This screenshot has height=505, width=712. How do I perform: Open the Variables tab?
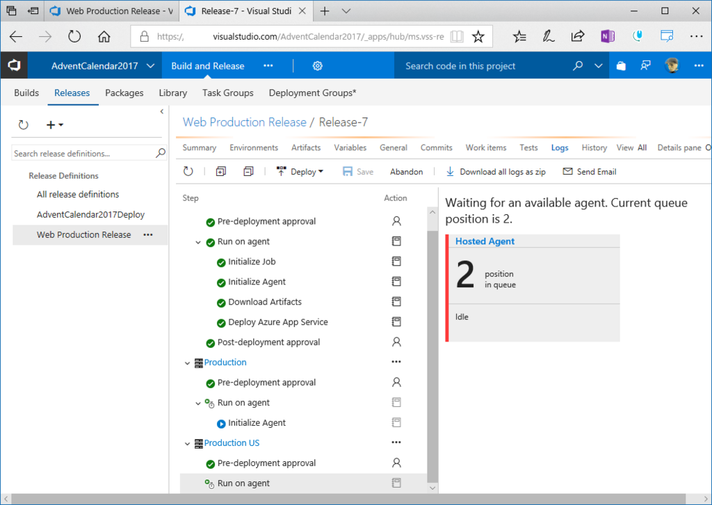pos(350,147)
